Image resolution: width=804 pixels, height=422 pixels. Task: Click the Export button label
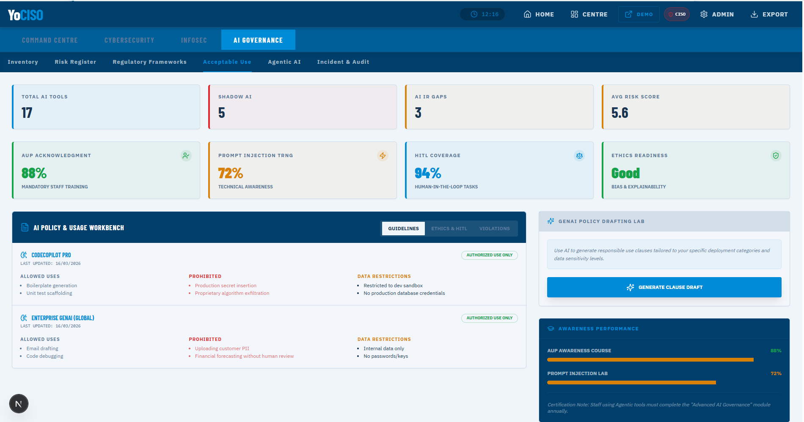(775, 14)
